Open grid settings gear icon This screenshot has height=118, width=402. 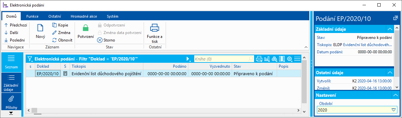click(290, 59)
